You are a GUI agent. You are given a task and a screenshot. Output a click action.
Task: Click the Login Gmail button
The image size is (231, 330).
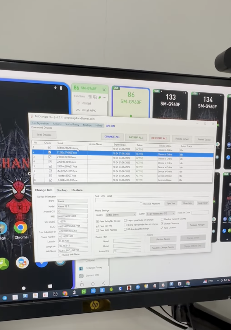pos(203,203)
